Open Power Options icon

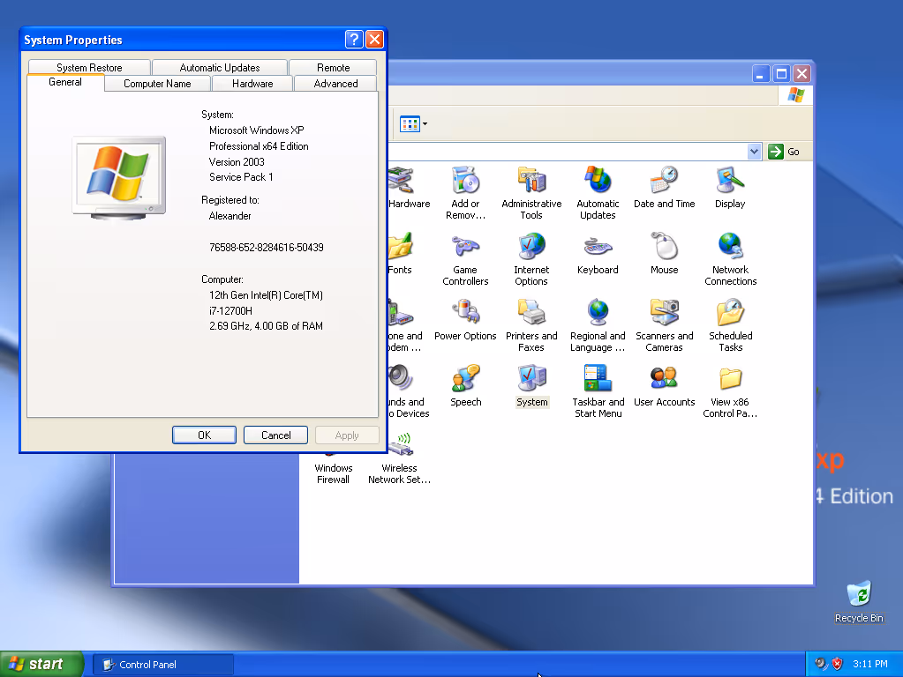point(465,319)
